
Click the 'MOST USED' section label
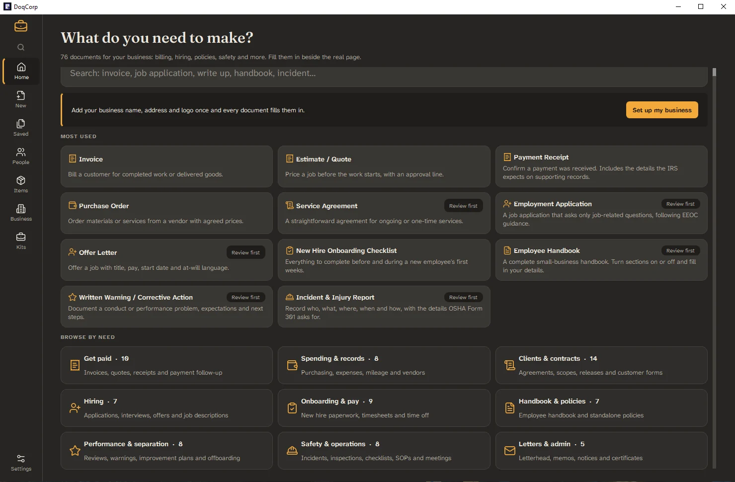pyautogui.click(x=79, y=136)
